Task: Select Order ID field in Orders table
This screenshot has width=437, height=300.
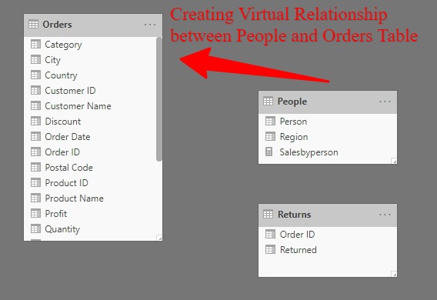Action: (x=62, y=152)
